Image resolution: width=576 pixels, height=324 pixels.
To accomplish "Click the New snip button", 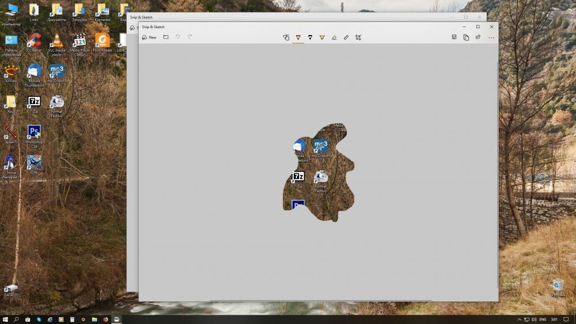I will point(149,37).
